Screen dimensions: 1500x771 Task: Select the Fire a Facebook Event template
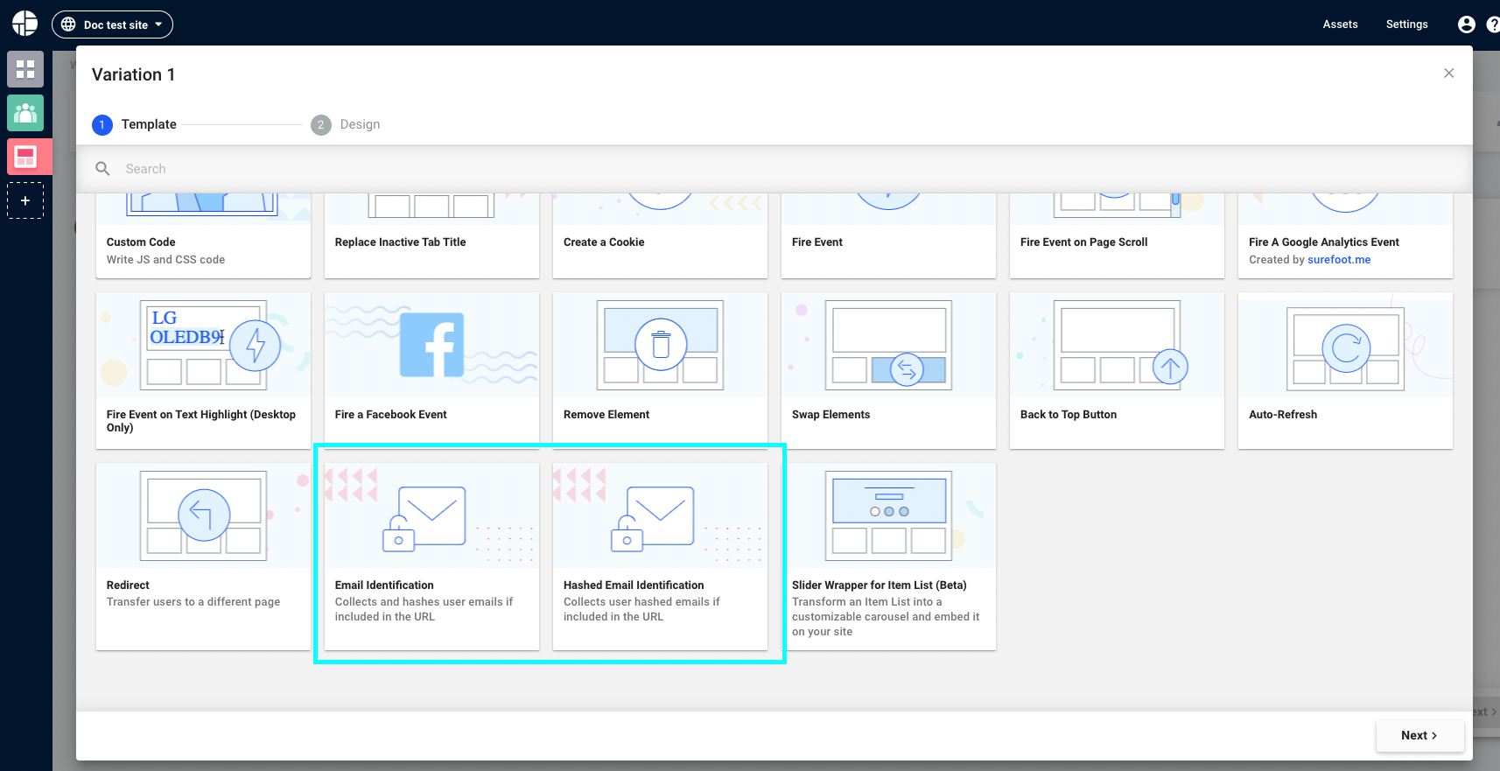tap(431, 370)
